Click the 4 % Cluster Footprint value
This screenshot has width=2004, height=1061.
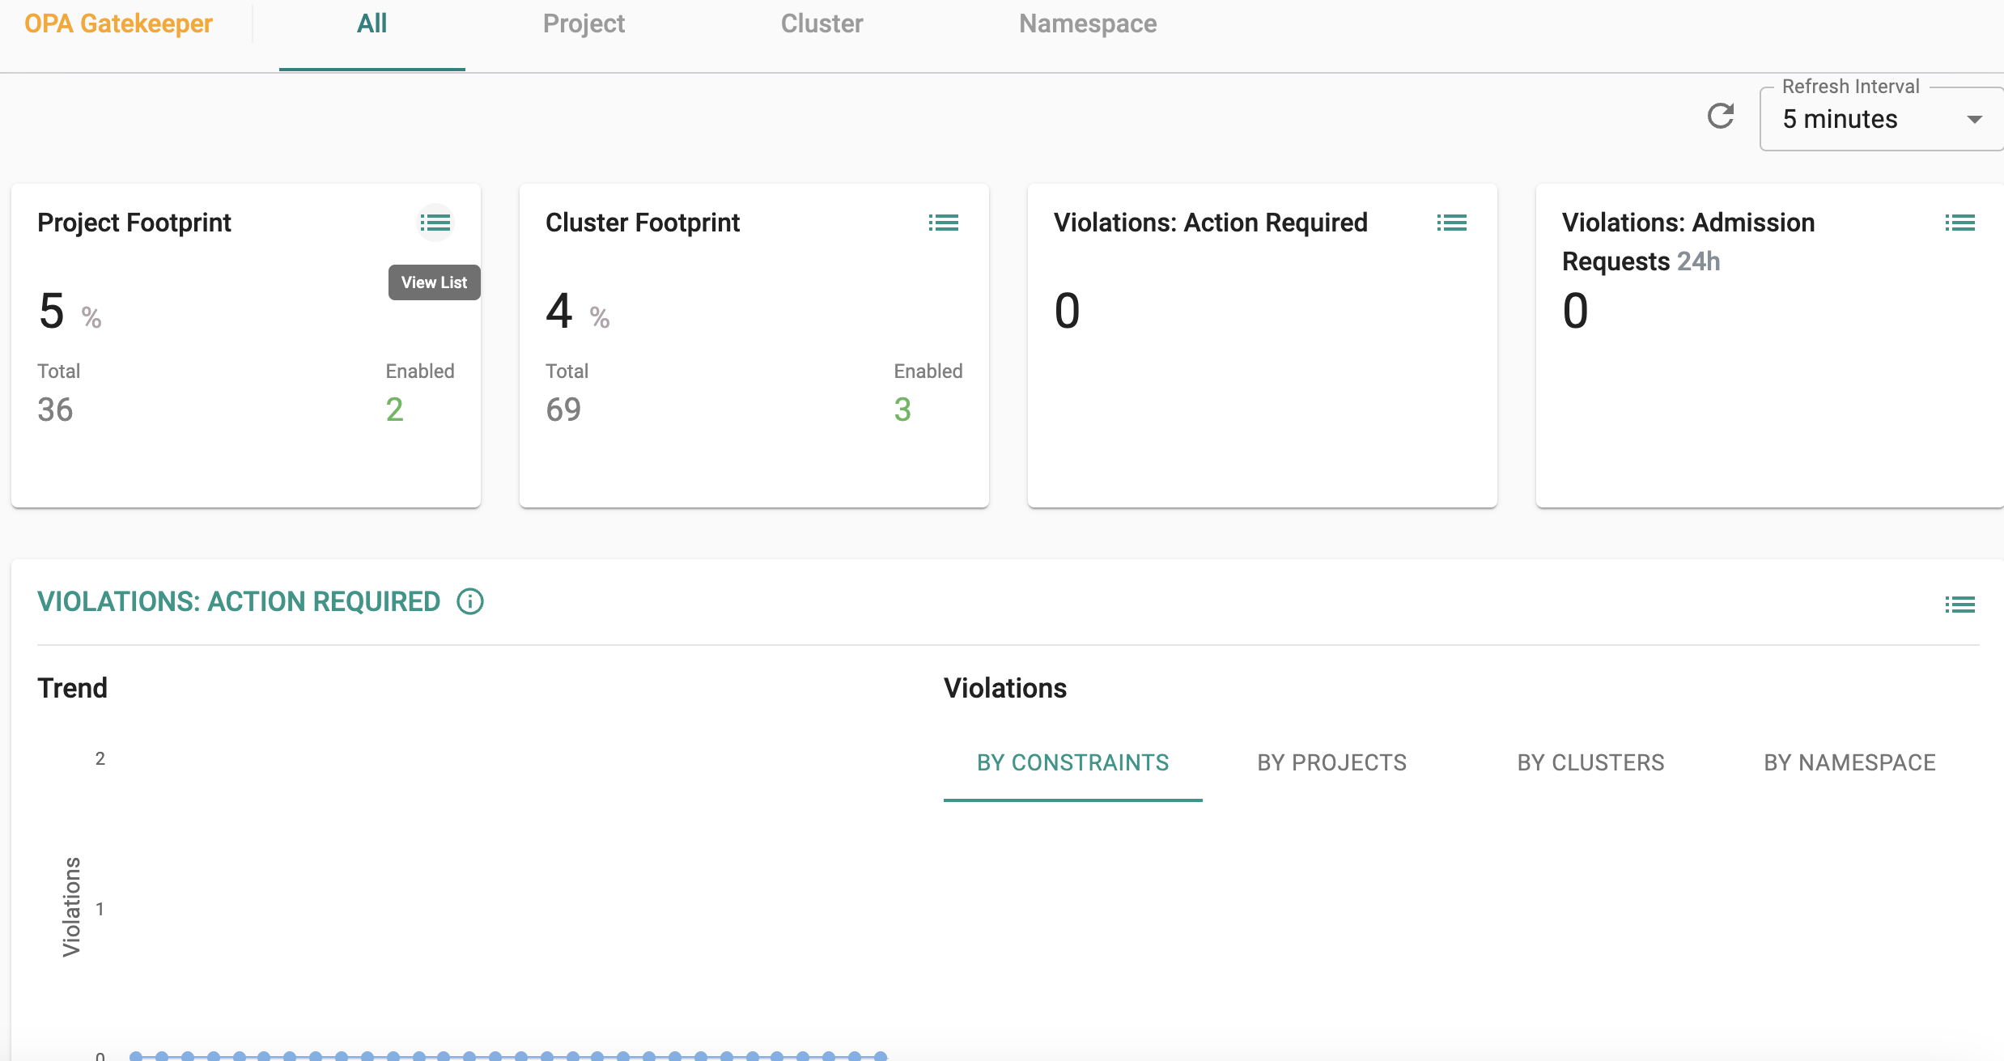pos(578,311)
